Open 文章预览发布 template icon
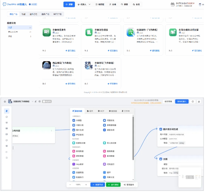 point(47,32)
